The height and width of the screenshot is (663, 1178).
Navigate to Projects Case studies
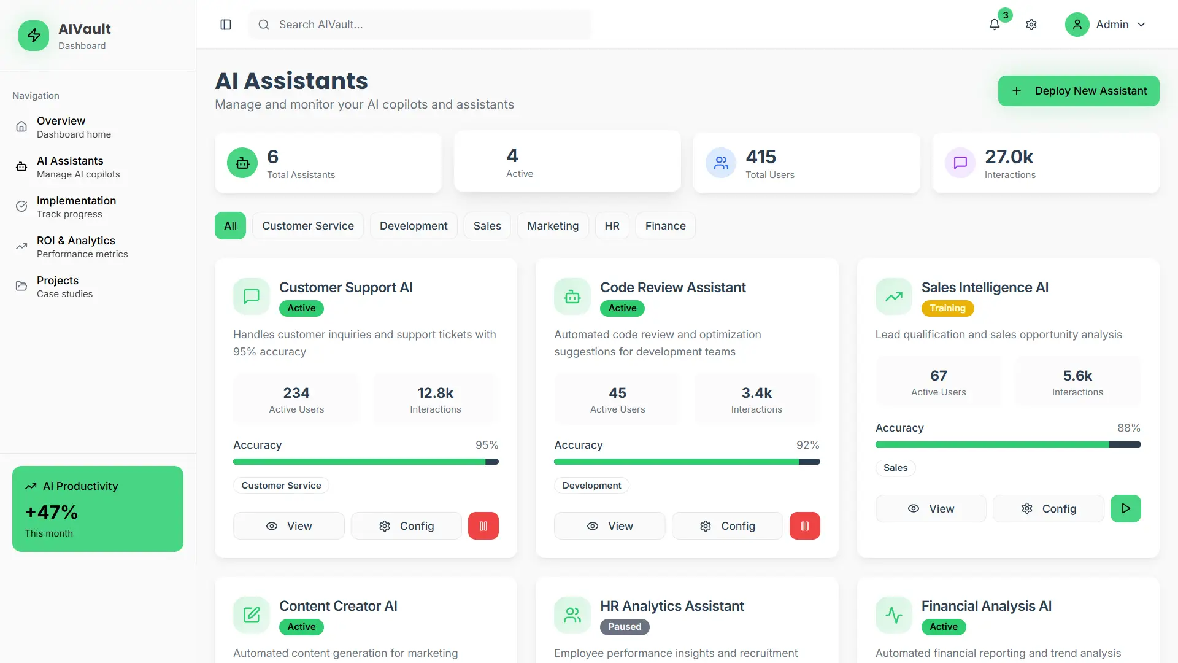98,287
